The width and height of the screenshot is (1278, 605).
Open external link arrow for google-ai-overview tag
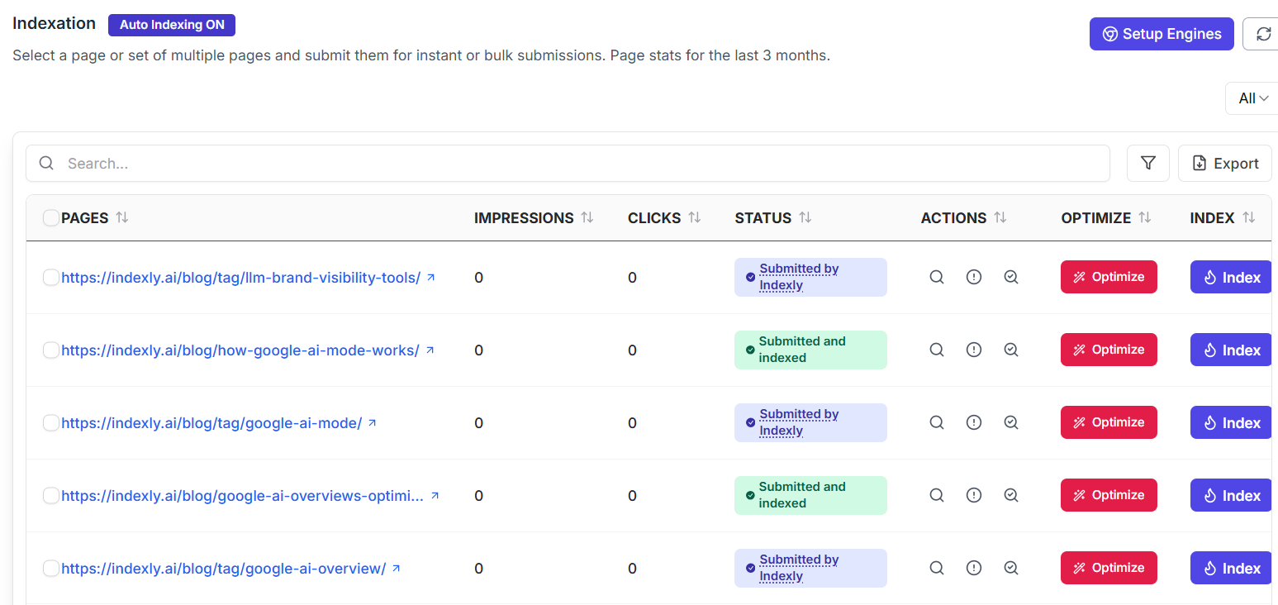396,569
